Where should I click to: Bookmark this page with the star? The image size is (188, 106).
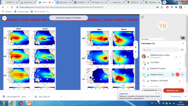[162, 7]
